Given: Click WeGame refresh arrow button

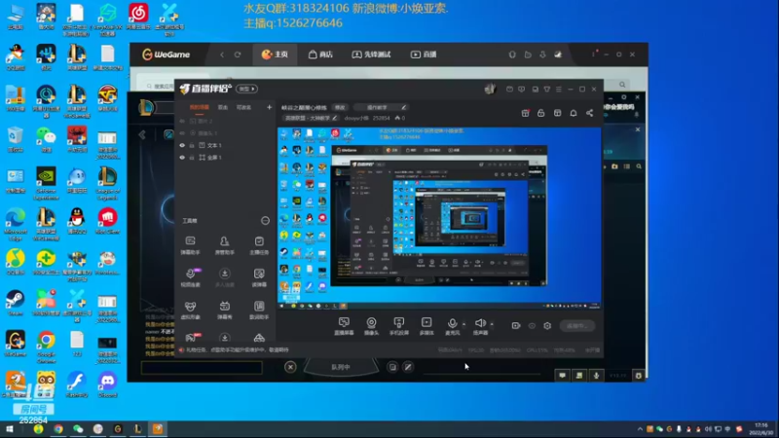Looking at the screenshot, I should (x=238, y=55).
